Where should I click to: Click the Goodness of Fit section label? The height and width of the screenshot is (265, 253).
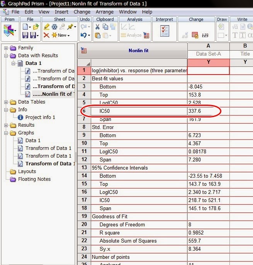pos(110,216)
